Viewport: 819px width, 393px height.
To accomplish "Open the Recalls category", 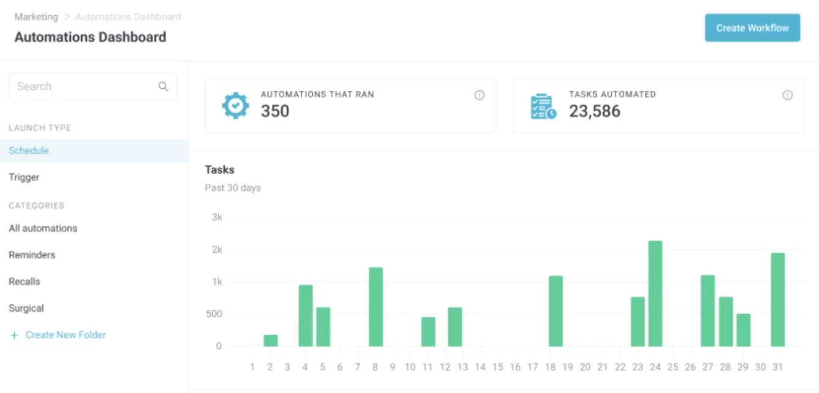I will [26, 281].
